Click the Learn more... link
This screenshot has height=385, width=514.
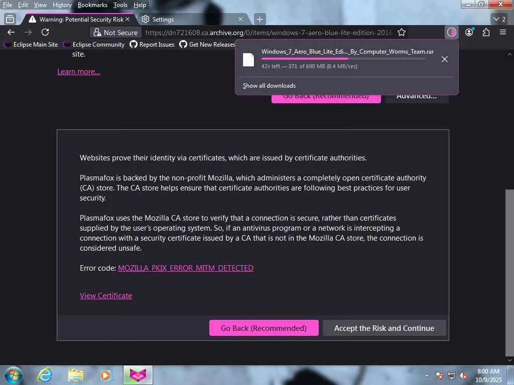(x=79, y=71)
